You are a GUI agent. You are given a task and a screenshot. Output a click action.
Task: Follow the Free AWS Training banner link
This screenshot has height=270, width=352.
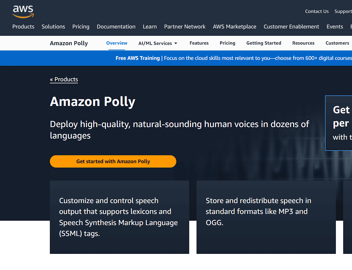pos(138,58)
